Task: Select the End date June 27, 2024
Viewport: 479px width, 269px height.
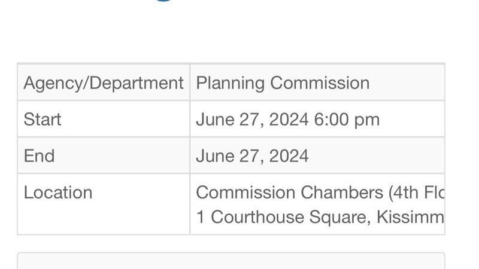Action: pyautogui.click(x=252, y=156)
